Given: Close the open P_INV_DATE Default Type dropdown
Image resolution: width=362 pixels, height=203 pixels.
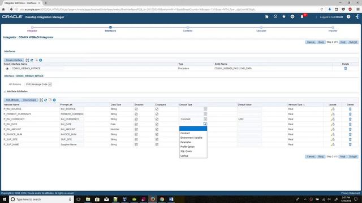Looking at the screenshot, I should 205,124.
